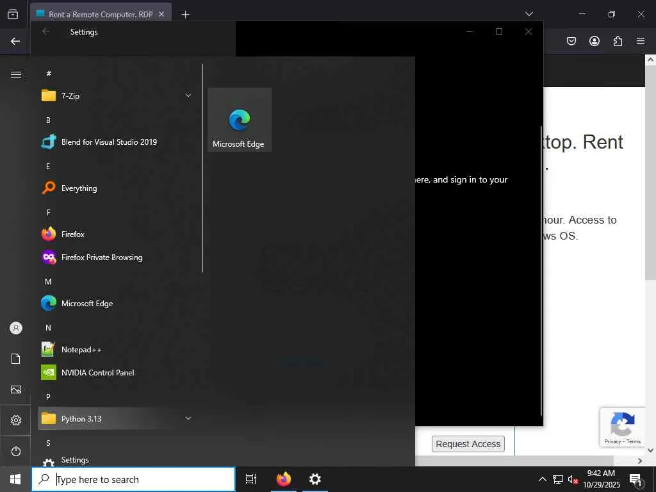Click the browser back arrow
656x492 pixels.
[15, 41]
